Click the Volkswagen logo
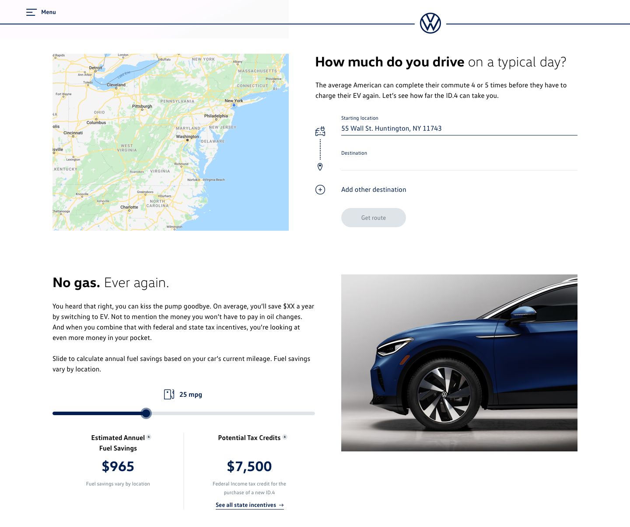The height and width of the screenshot is (527, 630). (x=430, y=23)
